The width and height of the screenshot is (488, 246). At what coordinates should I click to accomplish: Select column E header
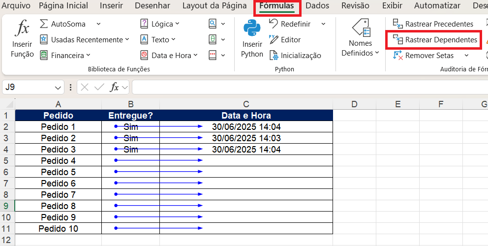398,104
